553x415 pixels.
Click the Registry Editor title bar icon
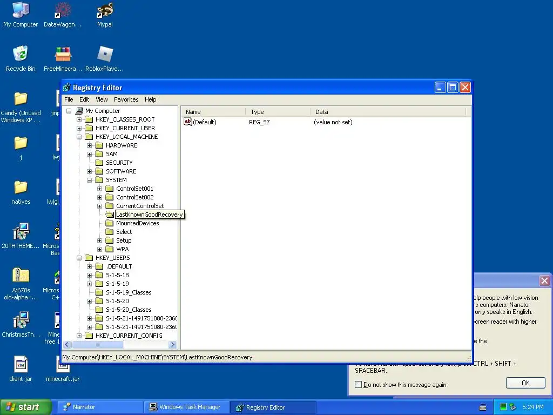(x=66, y=88)
